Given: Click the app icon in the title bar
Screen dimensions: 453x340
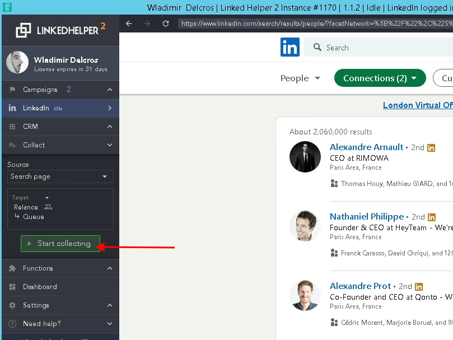Looking at the screenshot, I should [x=7, y=7].
